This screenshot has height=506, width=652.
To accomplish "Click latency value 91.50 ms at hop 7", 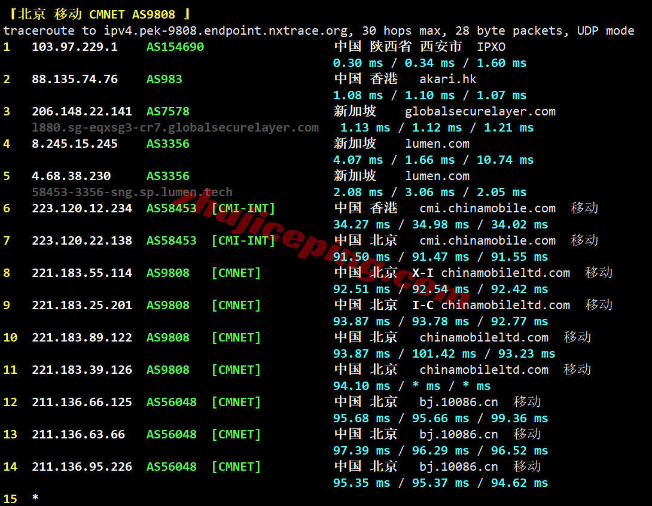I will point(362,257).
